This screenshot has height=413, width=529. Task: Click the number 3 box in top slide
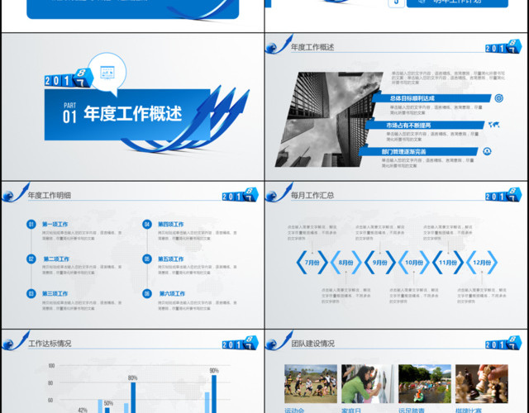(x=397, y=2)
